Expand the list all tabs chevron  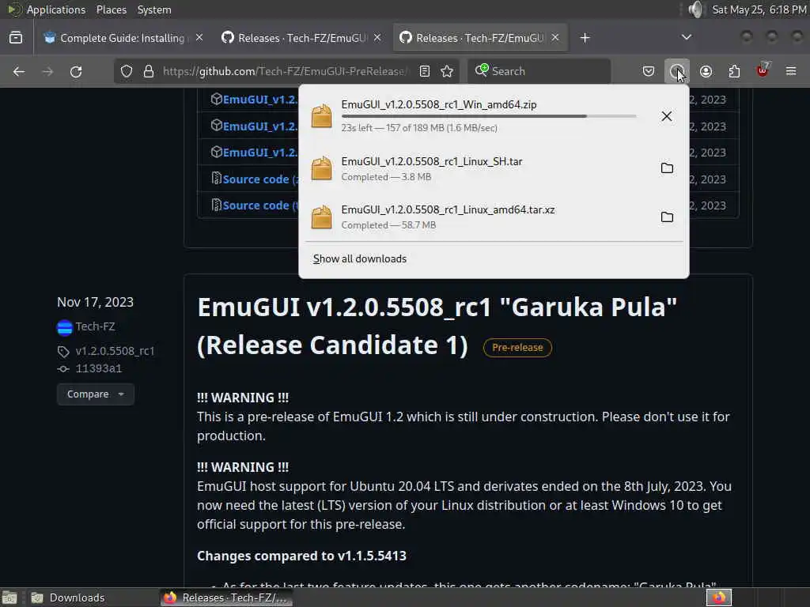coord(686,37)
